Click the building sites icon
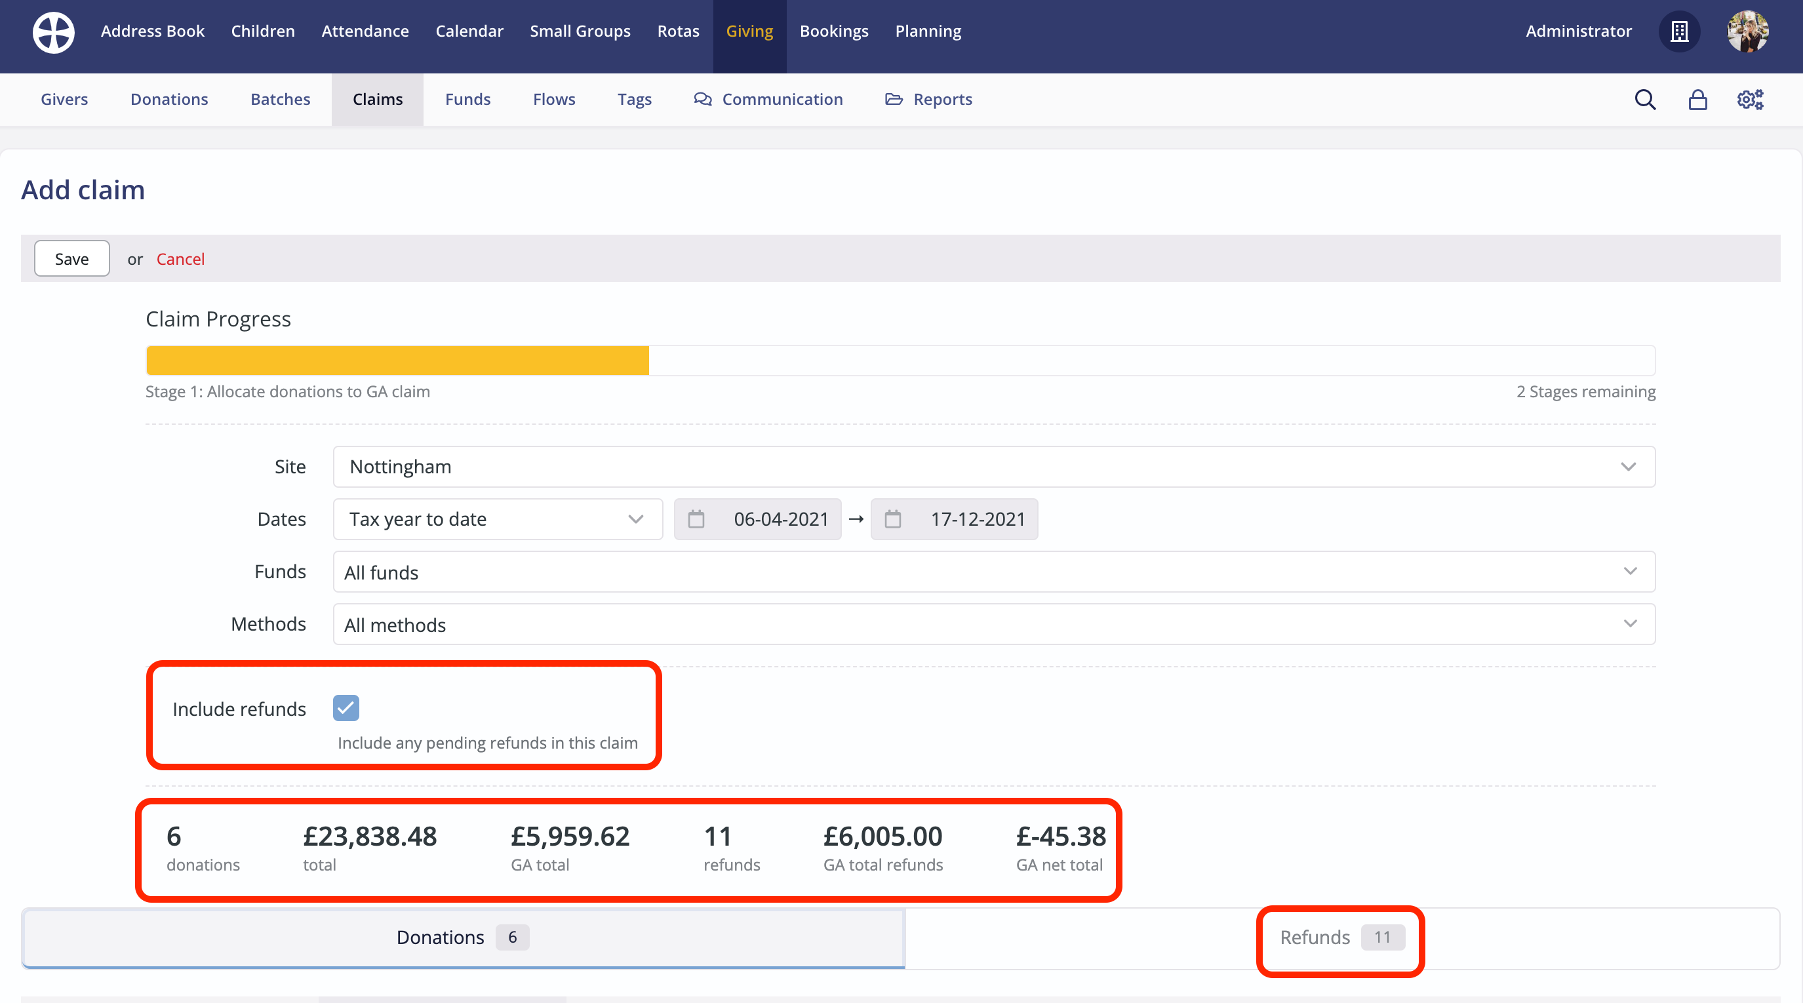 1679,31
